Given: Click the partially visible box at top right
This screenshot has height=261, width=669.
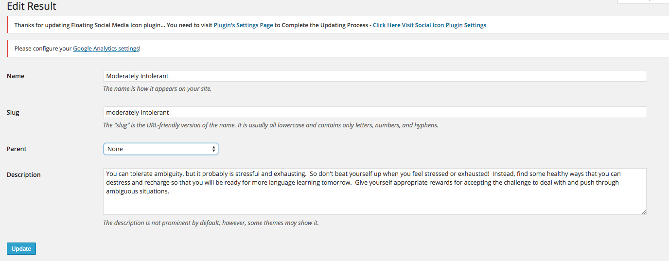Looking at the screenshot, I should (x=643, y=1).
